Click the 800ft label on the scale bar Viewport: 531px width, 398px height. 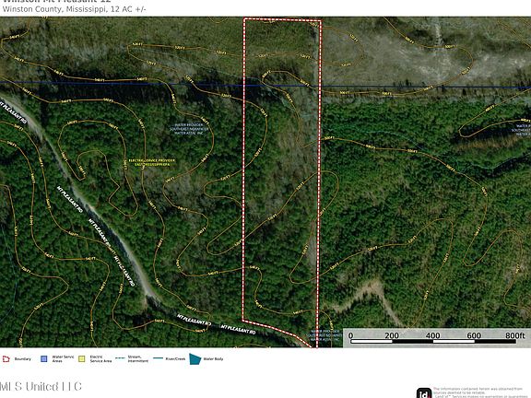(514, 335)
